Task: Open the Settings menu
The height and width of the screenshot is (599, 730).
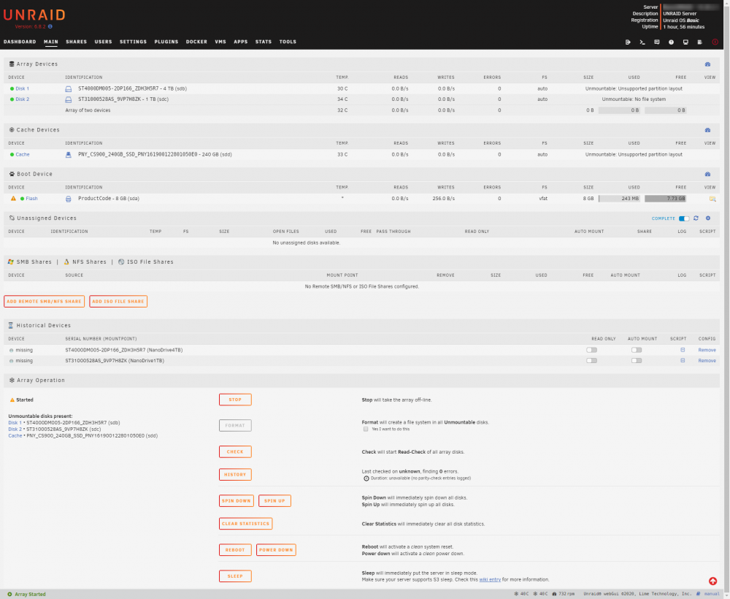Action: 133,42
